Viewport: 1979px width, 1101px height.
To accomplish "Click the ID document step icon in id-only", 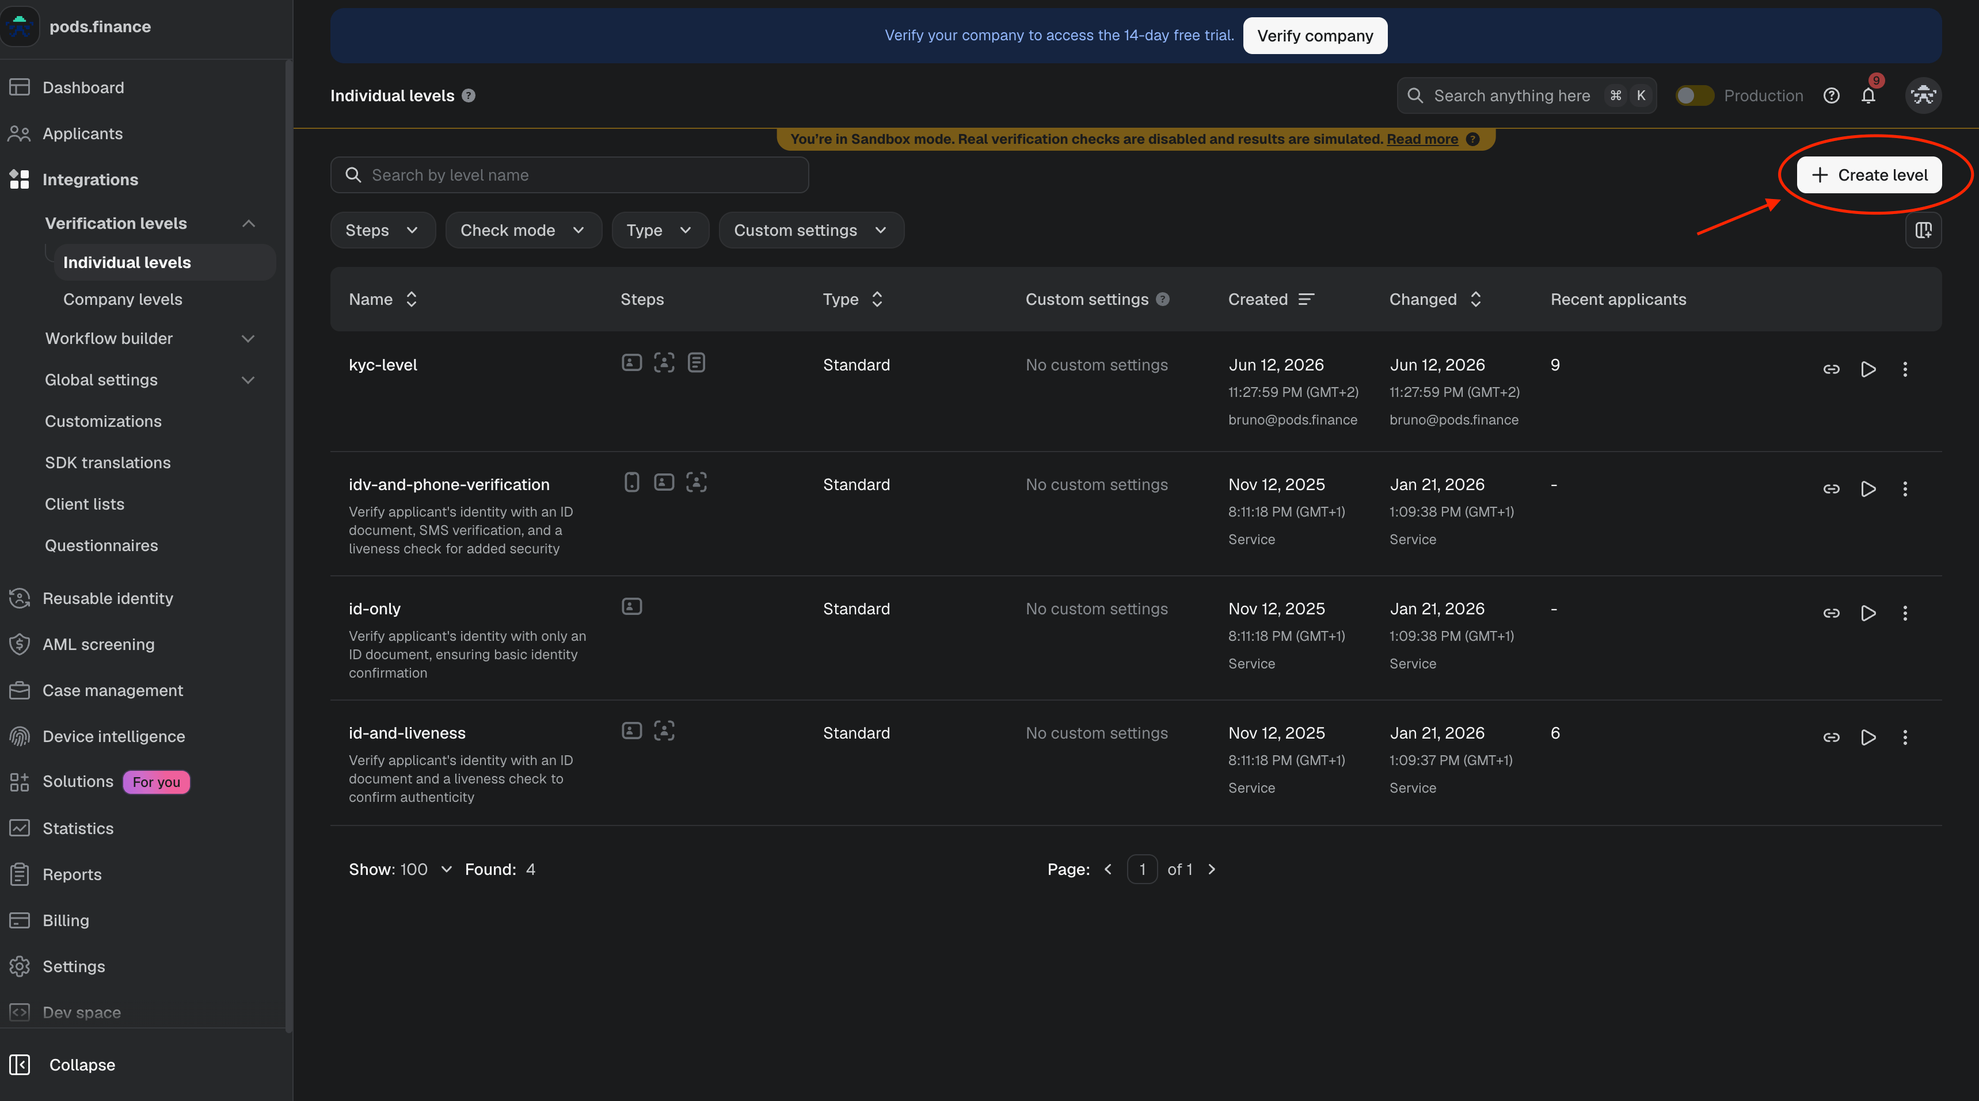I will coord(631,606).
